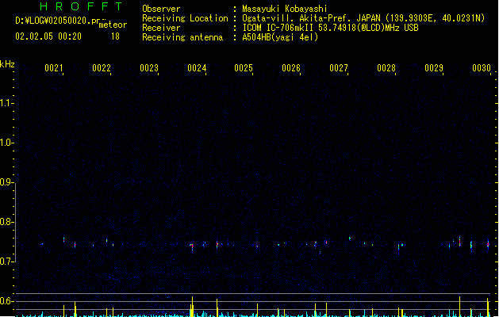The width and height of the screenshot is (499, 317).
Task: Click the 0.7 frequency axis label
Action: [x=6, y=262]
